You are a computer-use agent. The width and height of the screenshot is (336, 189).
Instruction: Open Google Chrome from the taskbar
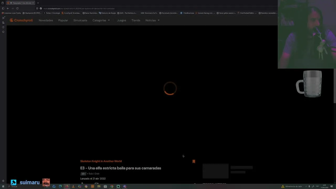(112, 186)
